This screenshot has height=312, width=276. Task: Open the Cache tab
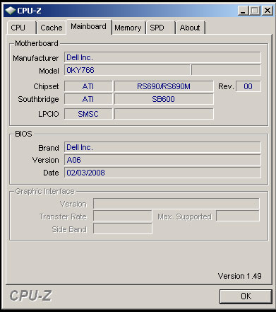point(51,28)
